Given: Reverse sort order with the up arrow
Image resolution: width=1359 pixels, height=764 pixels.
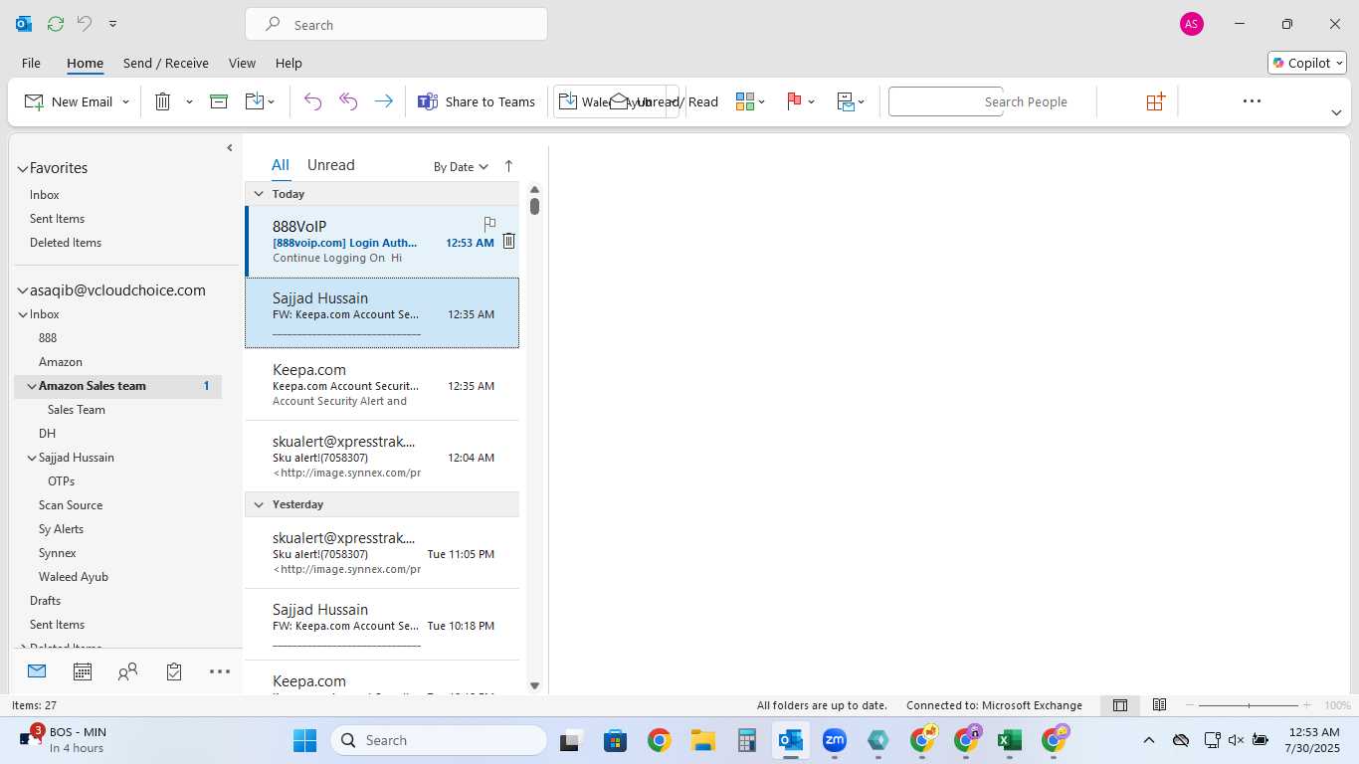Looking at the screenshot, I should coord(508,166).
